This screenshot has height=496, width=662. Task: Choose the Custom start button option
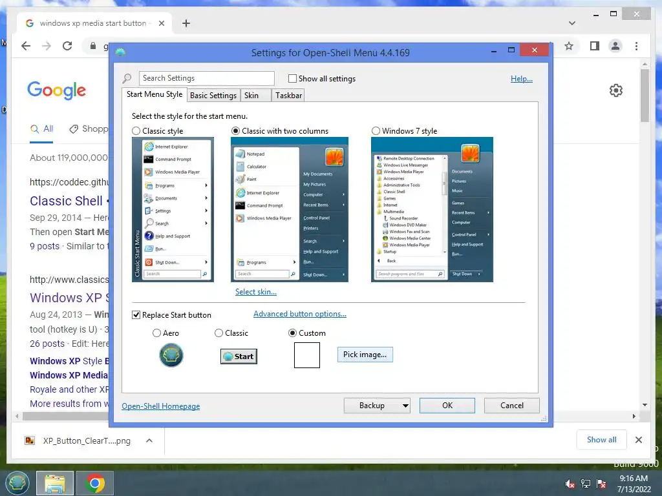[x=292, y=333]
